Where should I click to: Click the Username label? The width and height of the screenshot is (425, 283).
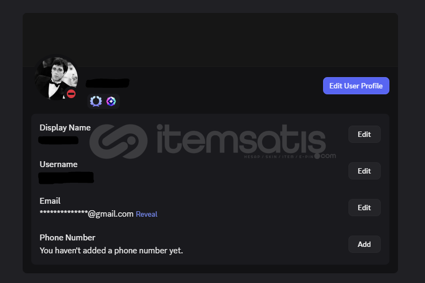coord(59,164)
